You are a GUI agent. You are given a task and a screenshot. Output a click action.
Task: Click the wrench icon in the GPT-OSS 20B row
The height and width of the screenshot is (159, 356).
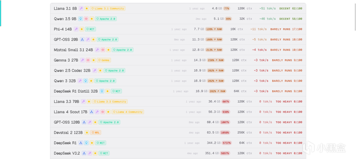coord(88,40)
